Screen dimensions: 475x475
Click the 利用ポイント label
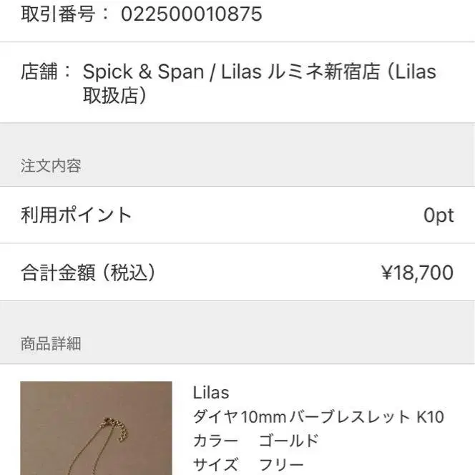[x=77, y=215]
